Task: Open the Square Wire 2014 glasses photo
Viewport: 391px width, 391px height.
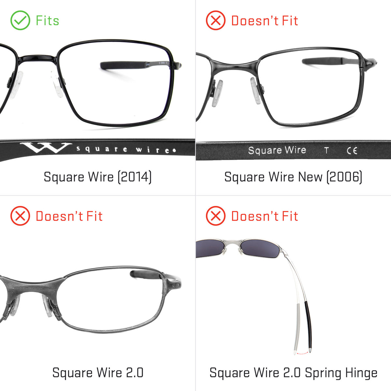Action: 91,83
